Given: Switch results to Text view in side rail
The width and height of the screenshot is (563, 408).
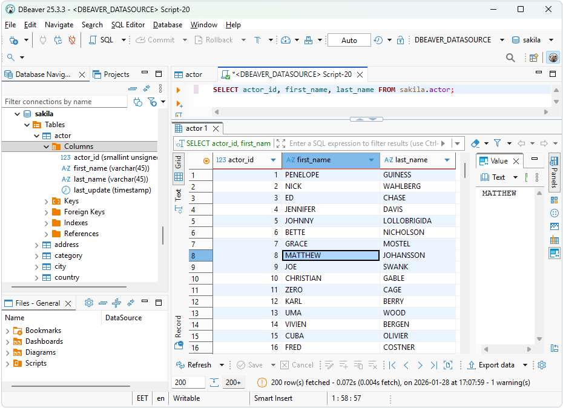Looking at the screenshot, I should (178, 195).
